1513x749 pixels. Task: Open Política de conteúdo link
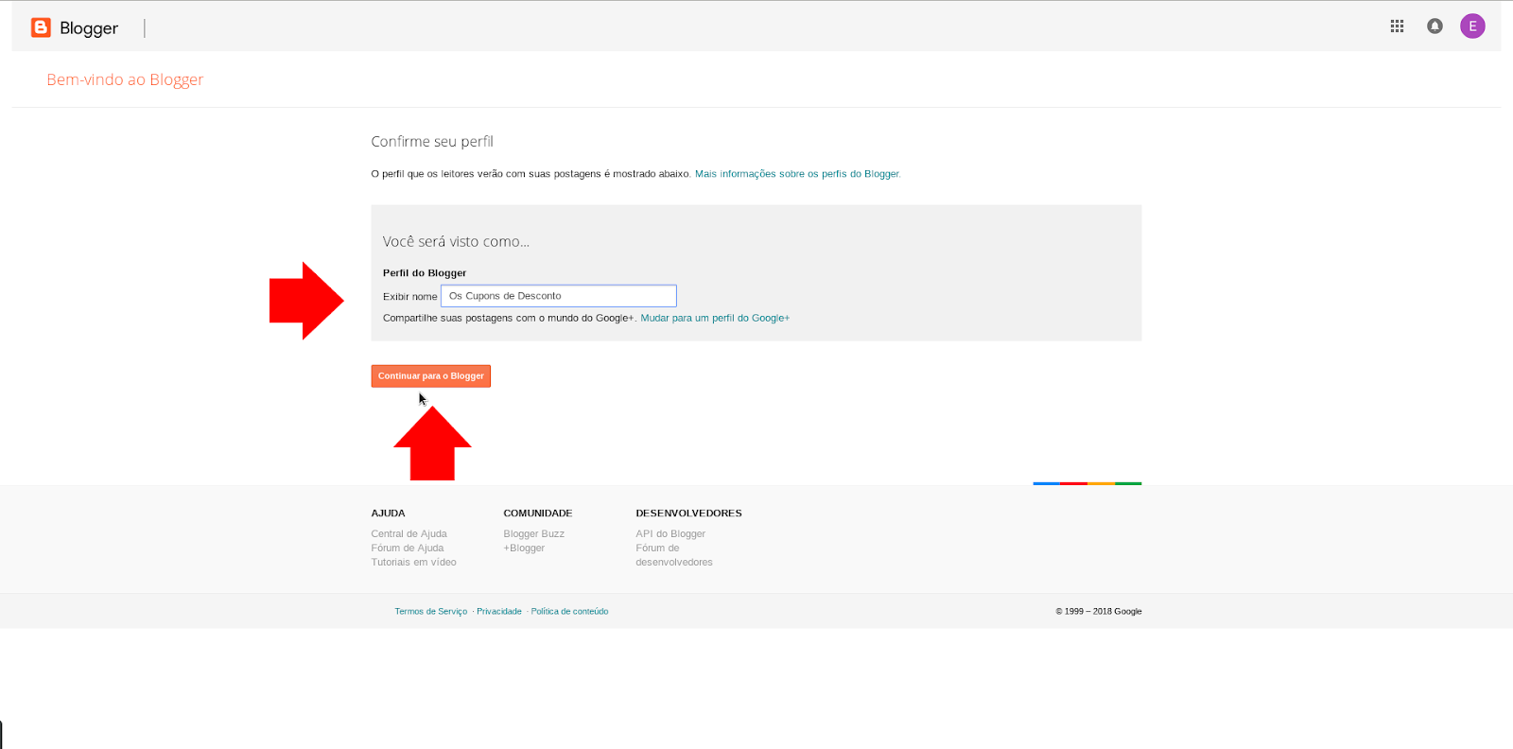click(569, 612)
